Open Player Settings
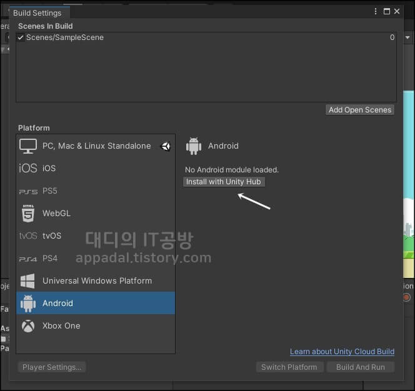Image resolution: width=415 pixels, height=391 pixels. tap(52, 367)
